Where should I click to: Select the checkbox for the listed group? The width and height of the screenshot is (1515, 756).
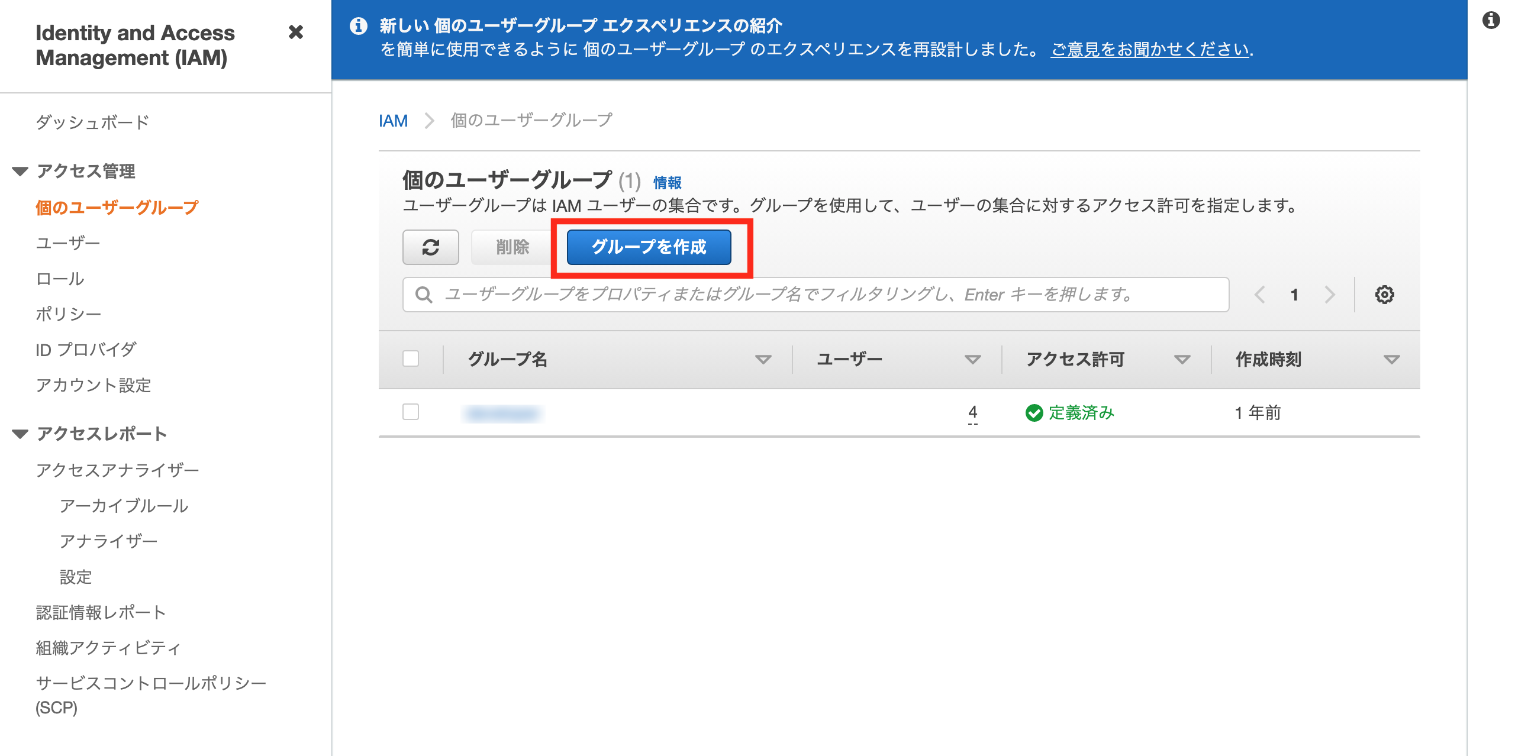411,412
